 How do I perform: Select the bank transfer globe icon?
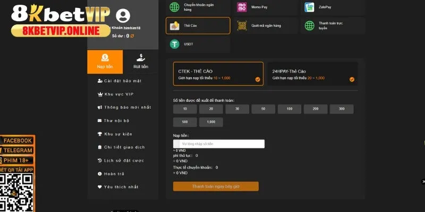click(174, 7)
